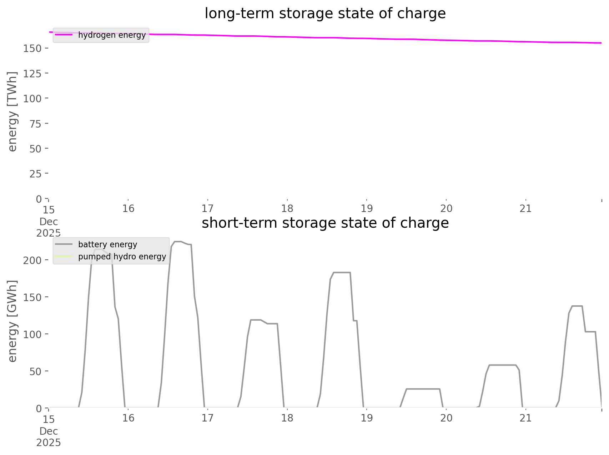Image resolution: width=609 pixels, height=455 pixels.
Task: Click the gray battery energy legend line
Action: (64, 244)
